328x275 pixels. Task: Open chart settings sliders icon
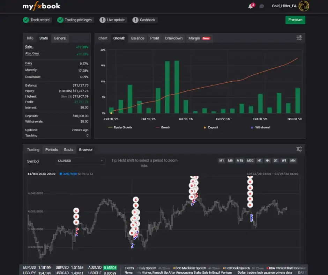(x=299, y=38)
